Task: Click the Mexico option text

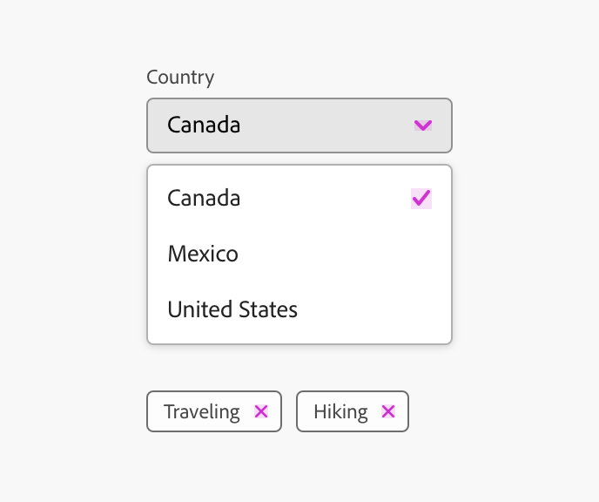Action: coord(203,254)
